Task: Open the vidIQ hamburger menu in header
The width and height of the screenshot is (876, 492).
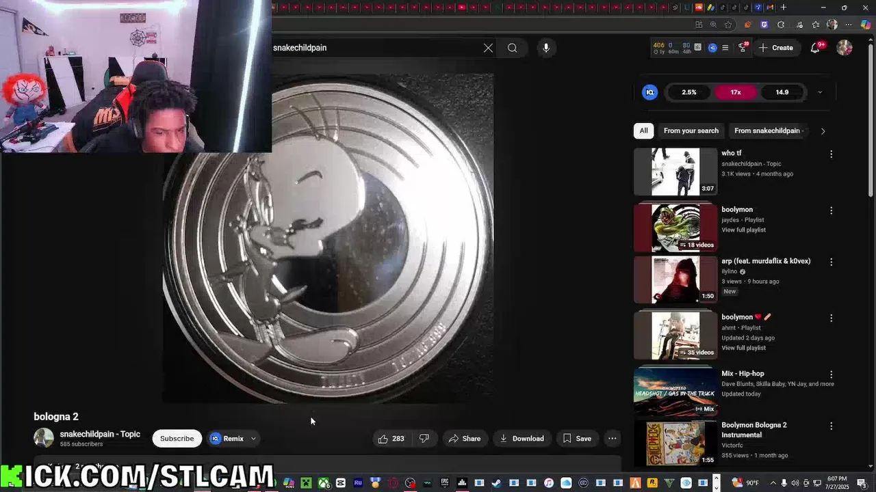Action: (x=725, y=48)
